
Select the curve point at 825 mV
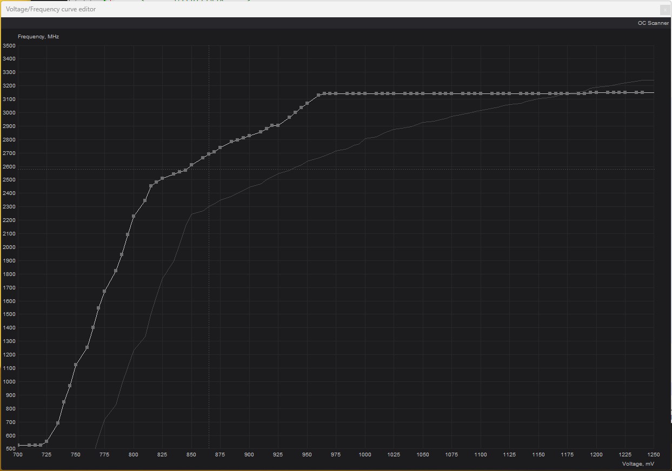point(163,178)
